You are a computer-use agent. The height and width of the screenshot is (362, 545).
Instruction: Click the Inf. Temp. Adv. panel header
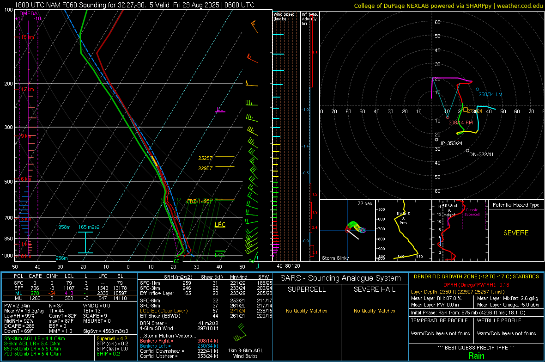309,18
